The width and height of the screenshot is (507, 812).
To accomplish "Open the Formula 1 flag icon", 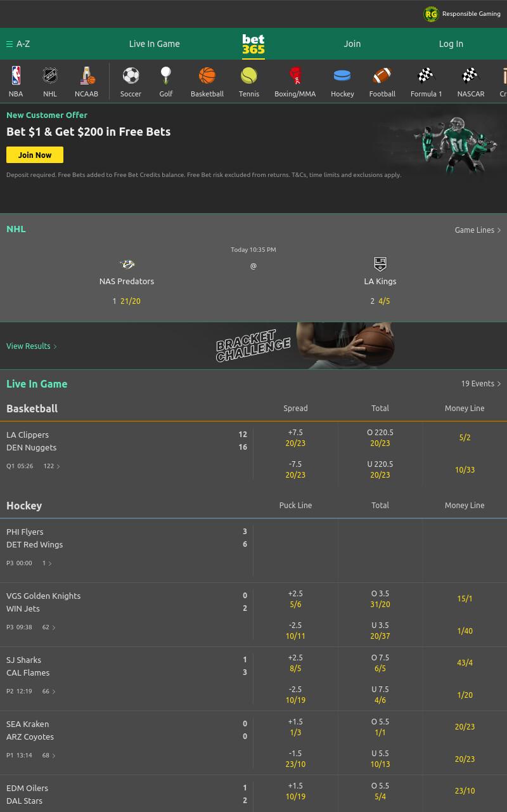I will pyautogui.click(x=426, y=76).
